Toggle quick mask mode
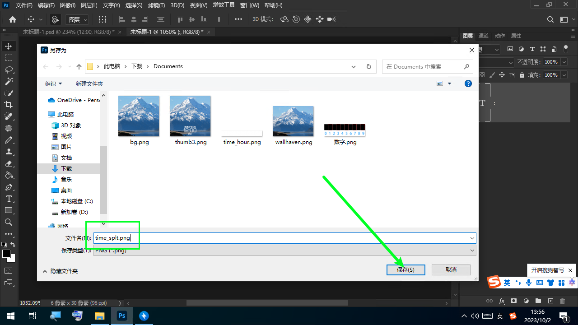Viewport: 578px width, 325px height. 9,270
